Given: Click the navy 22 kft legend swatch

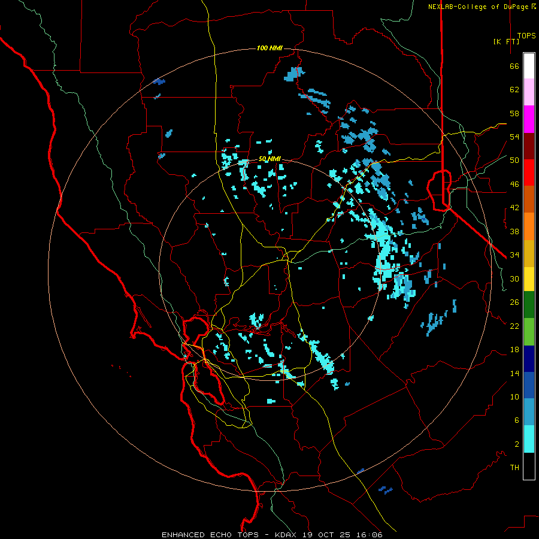Looking at the screenshot, I should [x=529, y=359].
